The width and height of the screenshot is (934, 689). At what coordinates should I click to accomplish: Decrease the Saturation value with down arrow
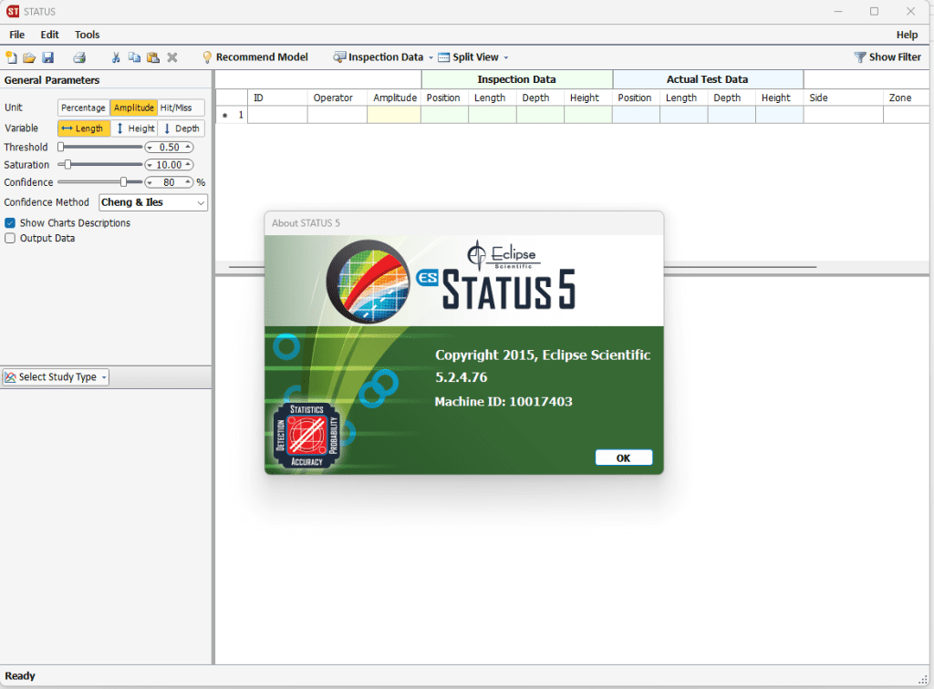150,165
